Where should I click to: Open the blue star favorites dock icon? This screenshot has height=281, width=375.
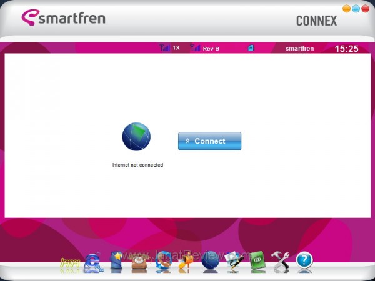(116, 260)
